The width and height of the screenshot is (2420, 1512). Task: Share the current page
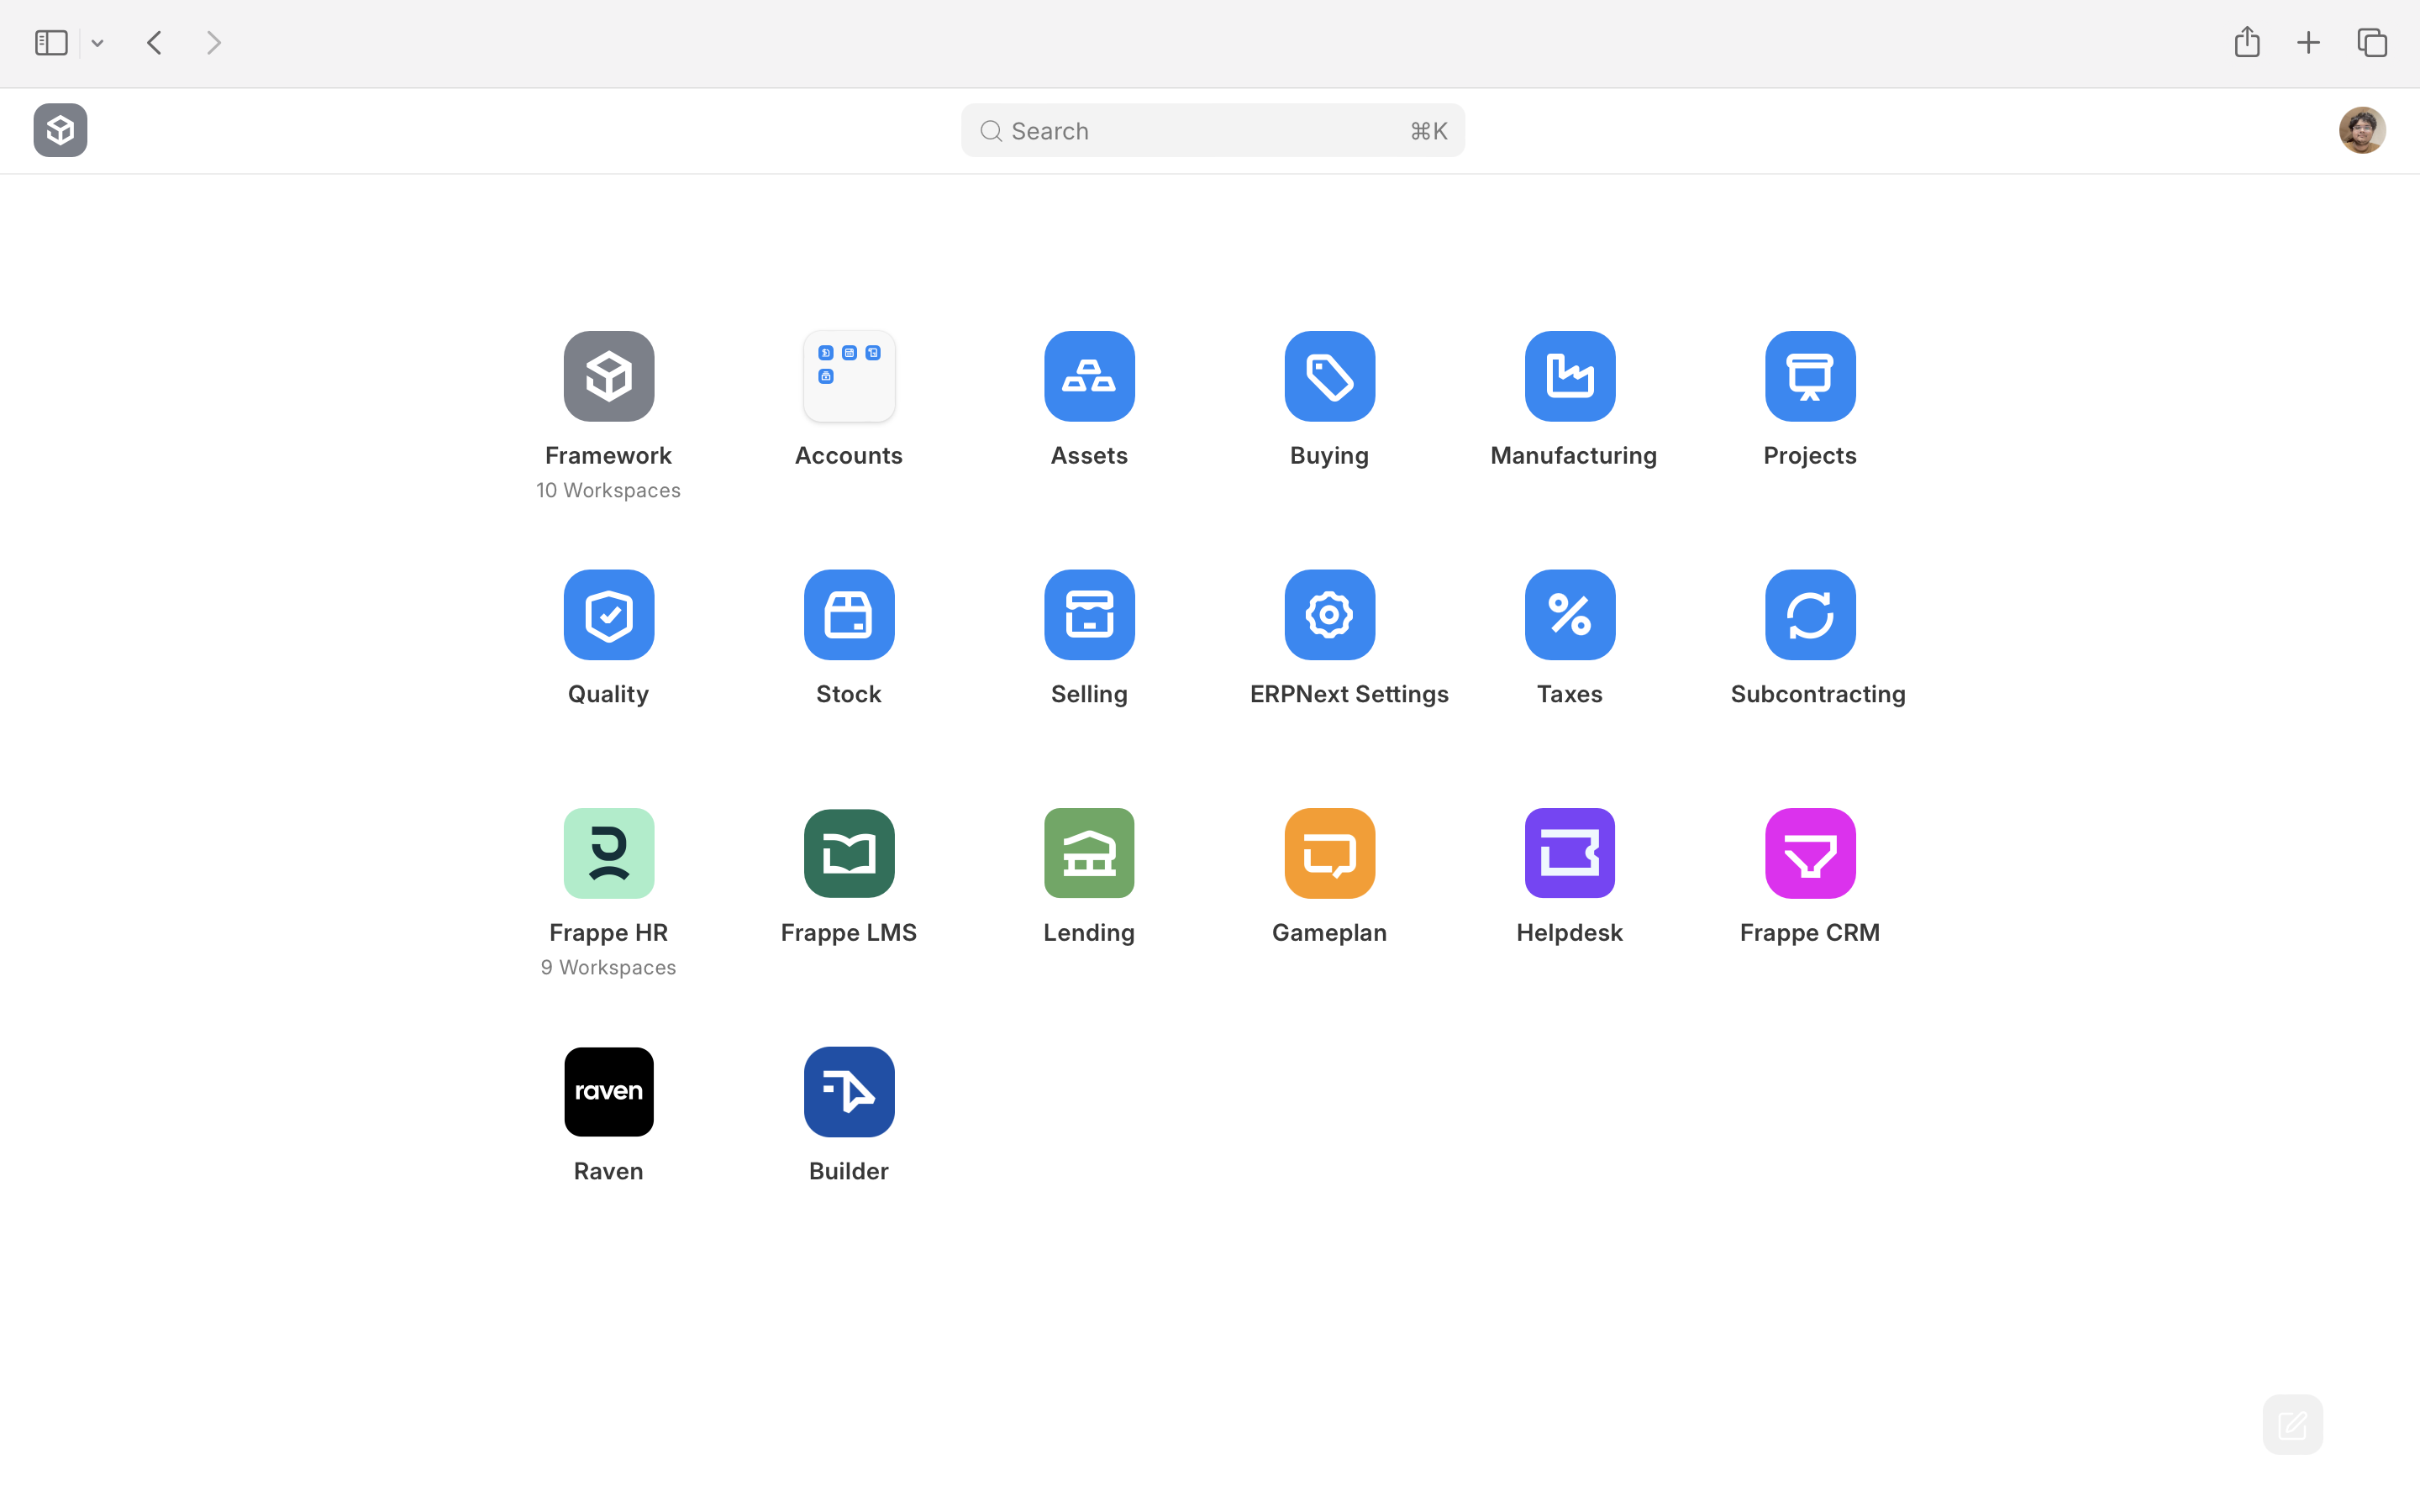click(2247, 41)
